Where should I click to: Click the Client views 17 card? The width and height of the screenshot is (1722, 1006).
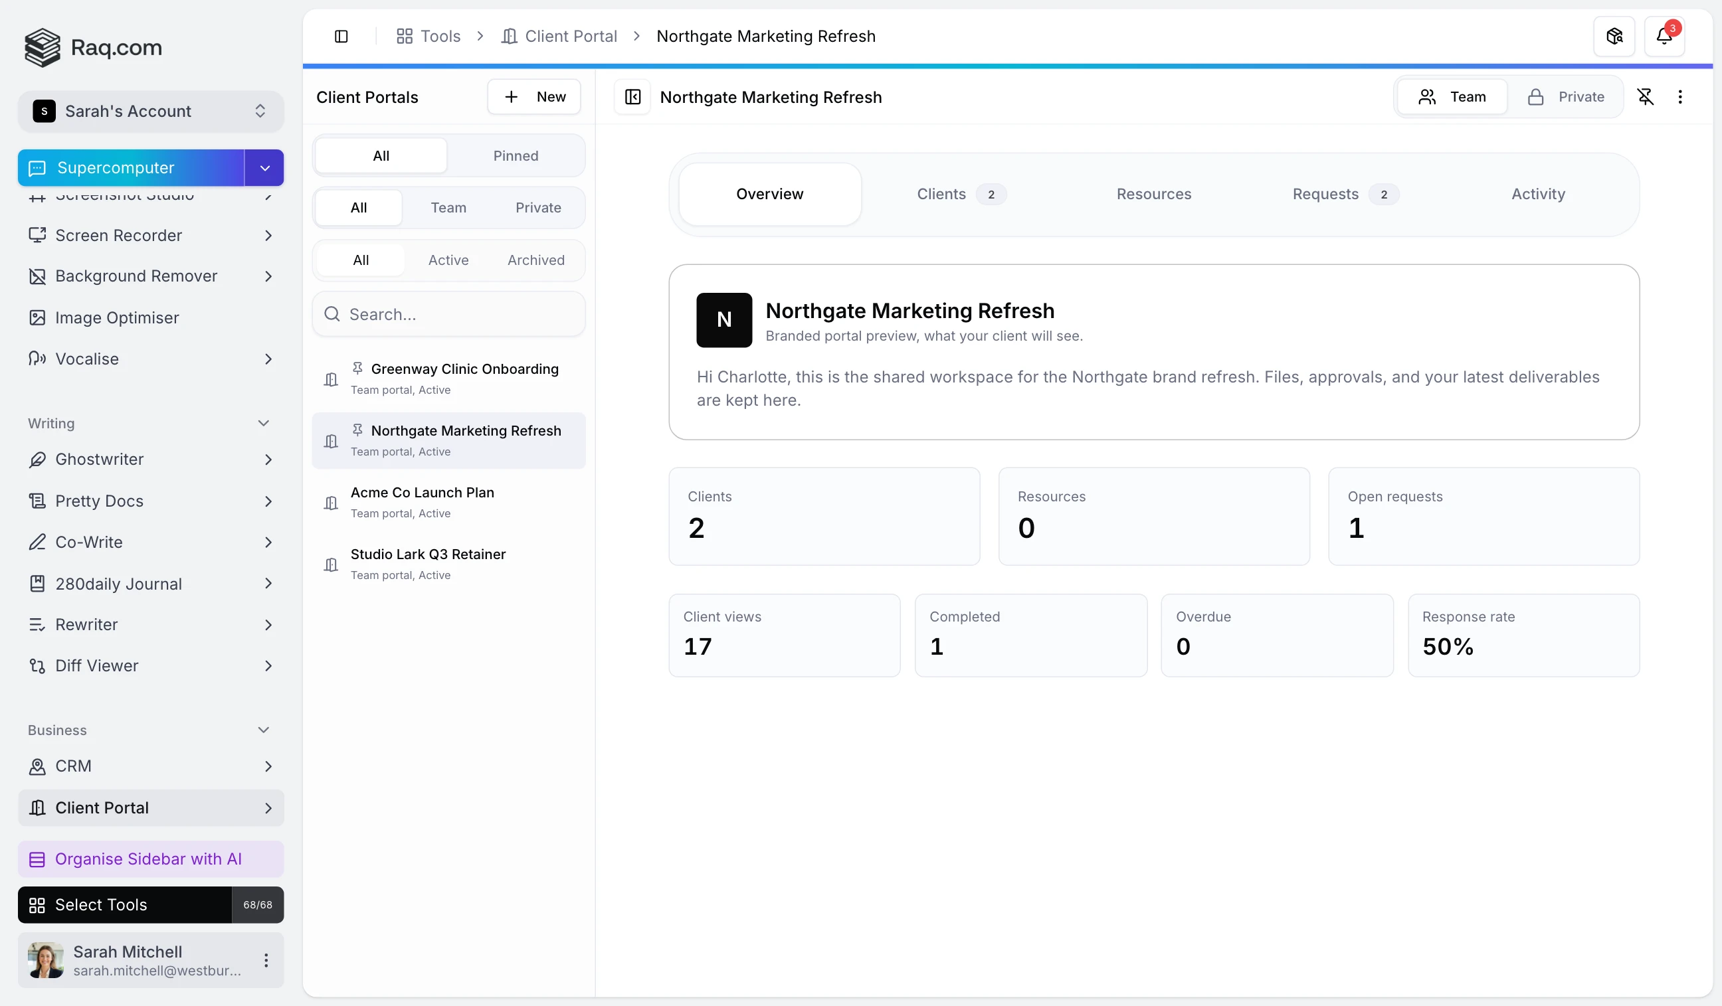[784, 636]
